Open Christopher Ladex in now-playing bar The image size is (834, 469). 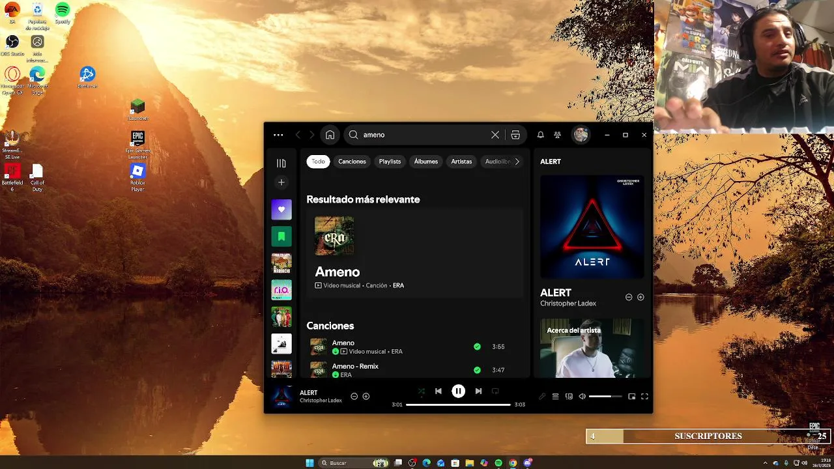coord(321,401)
